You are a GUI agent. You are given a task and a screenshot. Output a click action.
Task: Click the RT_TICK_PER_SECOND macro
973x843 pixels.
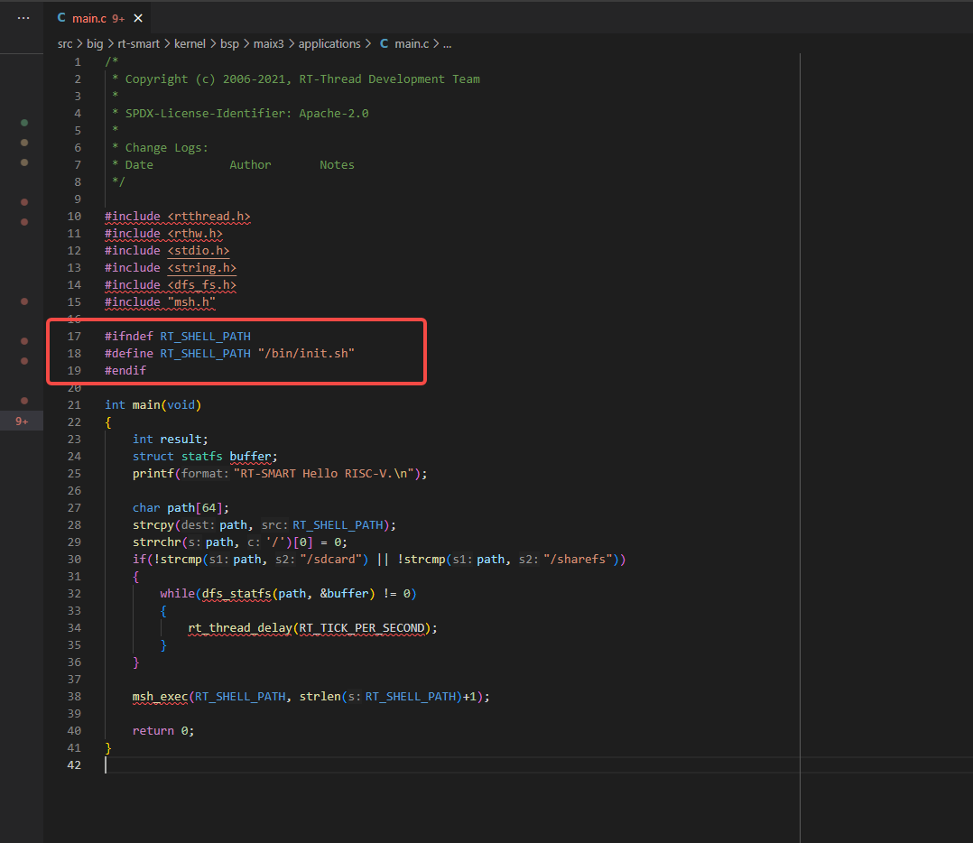(x=362, y=628)
